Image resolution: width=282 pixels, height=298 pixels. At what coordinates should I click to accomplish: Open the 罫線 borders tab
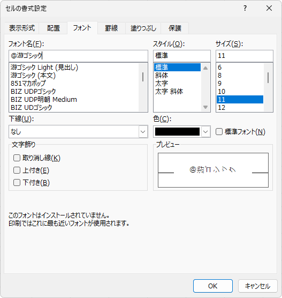coord(111,28)
